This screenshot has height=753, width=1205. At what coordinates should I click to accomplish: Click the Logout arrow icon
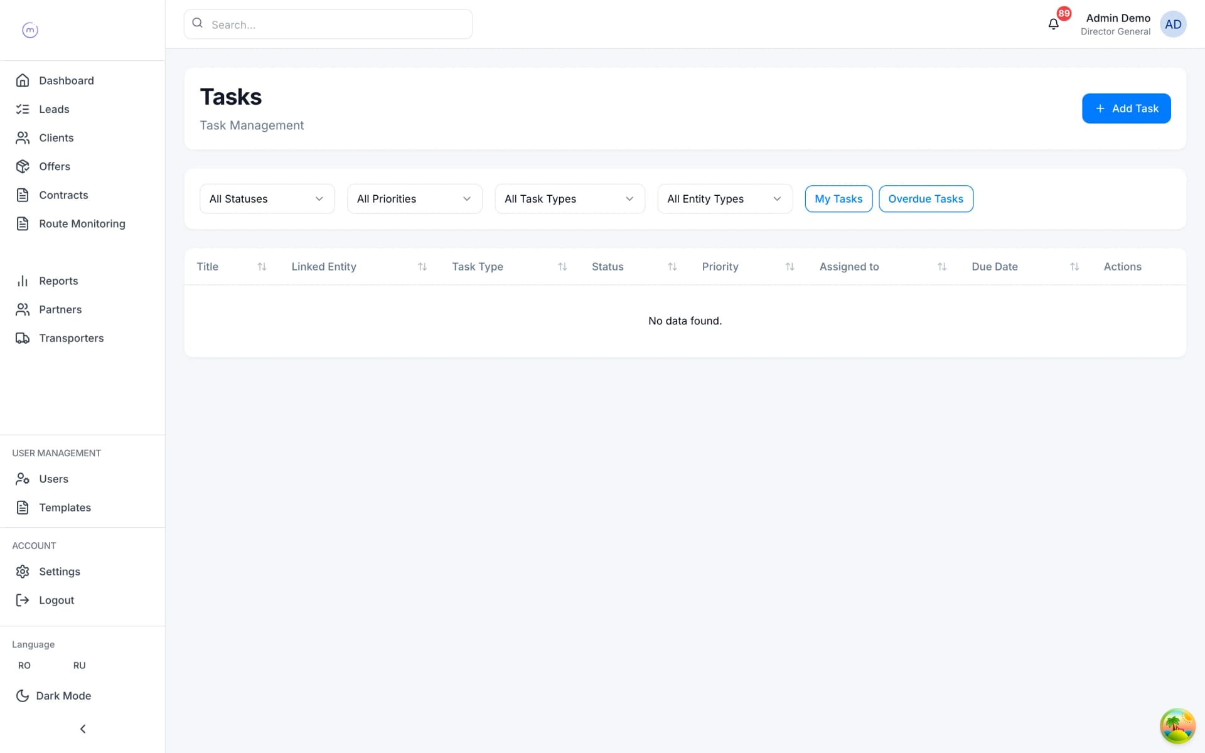pos(23,600)
